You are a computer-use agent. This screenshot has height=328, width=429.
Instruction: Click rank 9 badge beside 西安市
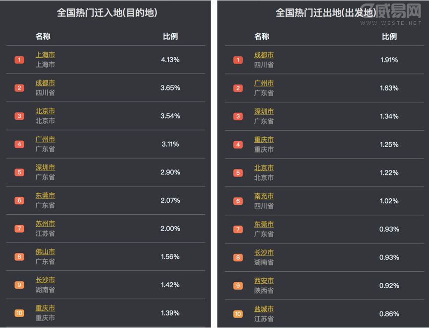pos(238,286)
